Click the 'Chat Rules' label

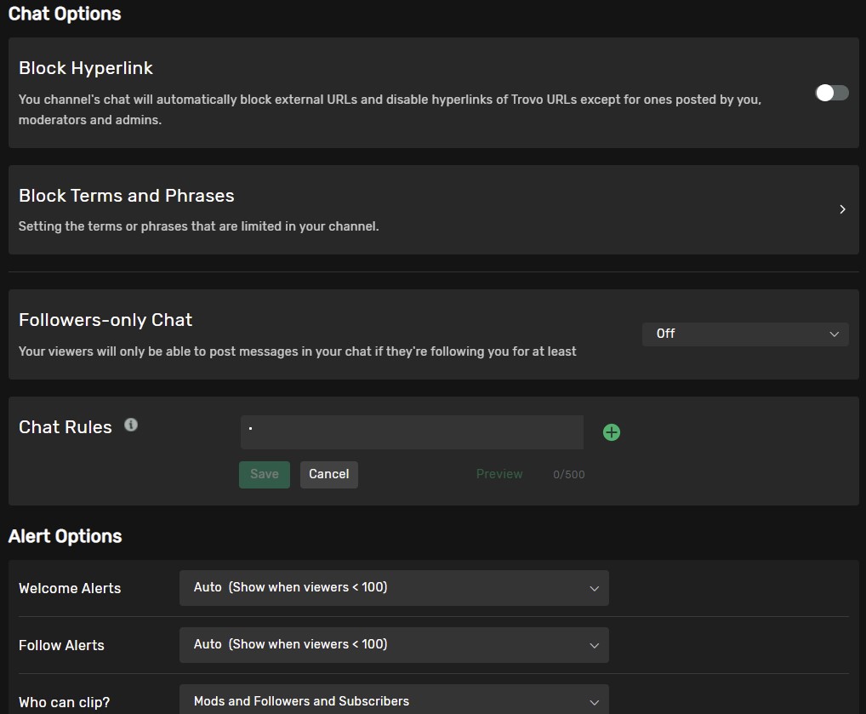[66, 427]
